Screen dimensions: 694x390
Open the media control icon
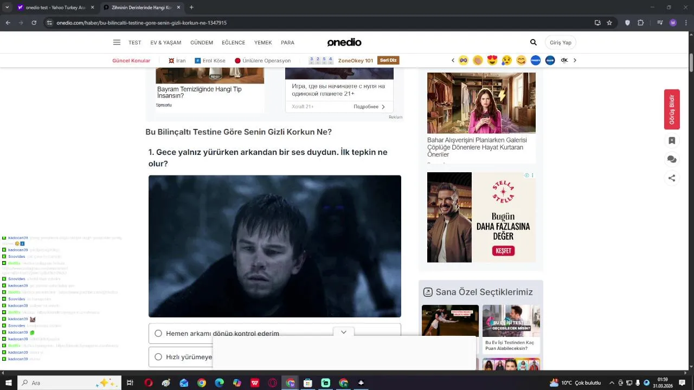[660, 23]
